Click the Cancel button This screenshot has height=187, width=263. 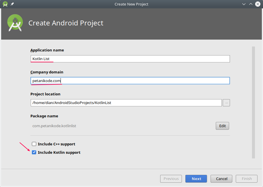click(221, 179)
